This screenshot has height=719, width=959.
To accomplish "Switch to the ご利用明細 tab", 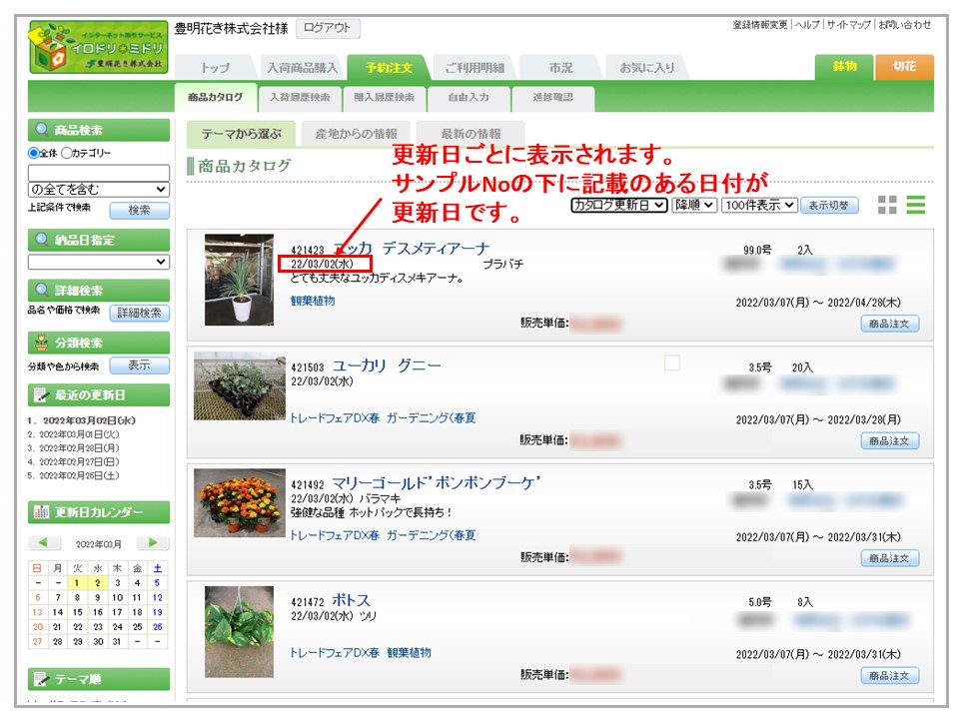I will [474, 68].
